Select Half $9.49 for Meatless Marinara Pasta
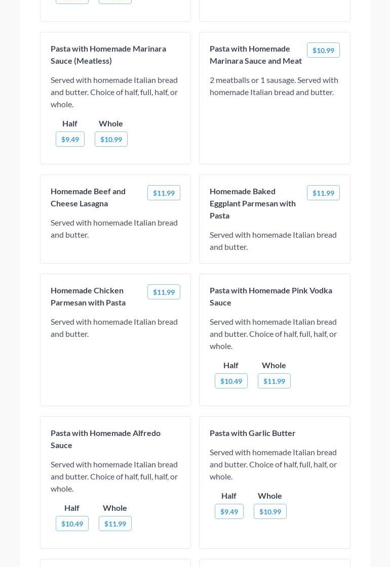The image size is (390, 567). pyautogui.click(x=70, y=139)
